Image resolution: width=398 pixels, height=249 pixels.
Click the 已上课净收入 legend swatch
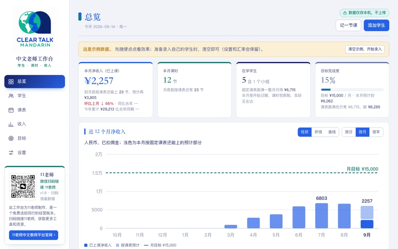point(86,245)
